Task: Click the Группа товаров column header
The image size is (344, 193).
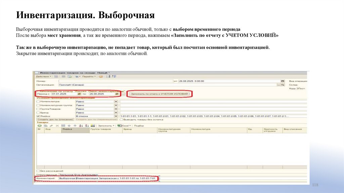Action: point(106,130)
